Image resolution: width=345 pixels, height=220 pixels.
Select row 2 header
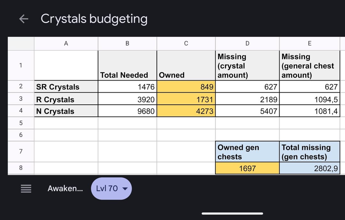click(x=21, y=87)
